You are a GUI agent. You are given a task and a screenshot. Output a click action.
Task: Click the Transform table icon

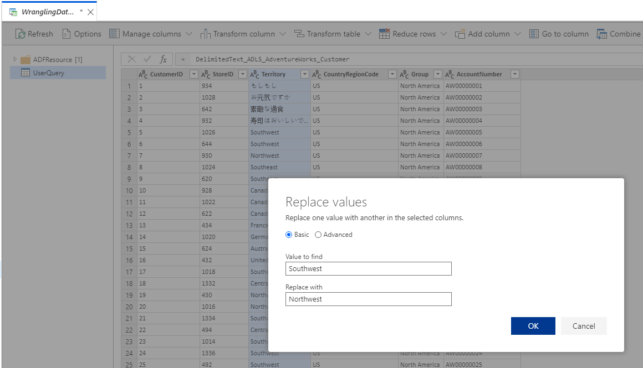click(299, 34)
